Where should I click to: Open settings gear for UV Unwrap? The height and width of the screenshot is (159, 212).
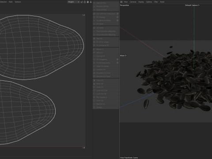point(117,17)
